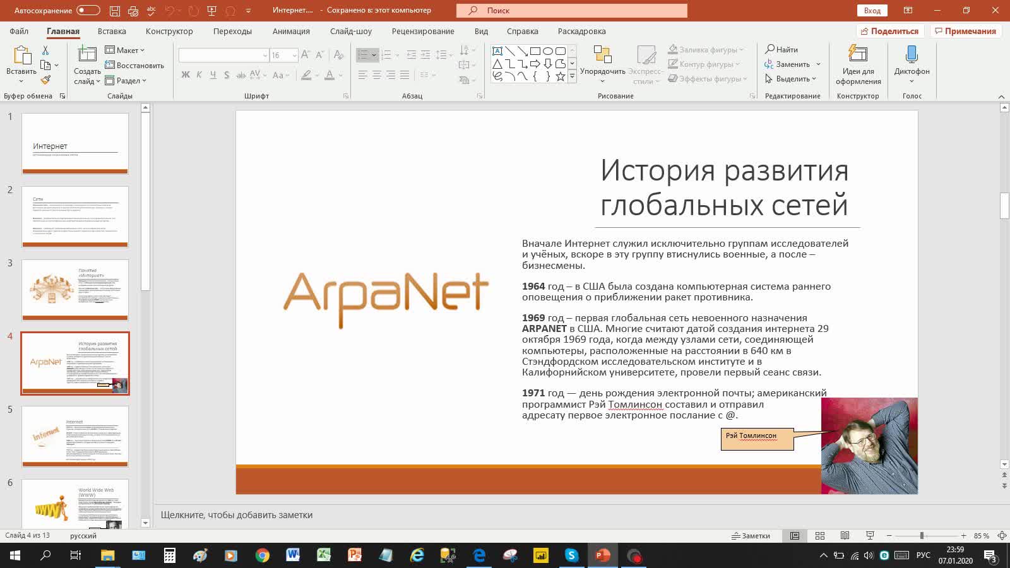1010x568 pixels.
Task: Toggle Bold formatting Ж
Action: [x=186, y=74]
